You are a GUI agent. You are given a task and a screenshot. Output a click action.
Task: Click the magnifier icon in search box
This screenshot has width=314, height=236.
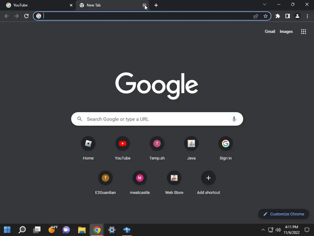(x=80, y=119)
